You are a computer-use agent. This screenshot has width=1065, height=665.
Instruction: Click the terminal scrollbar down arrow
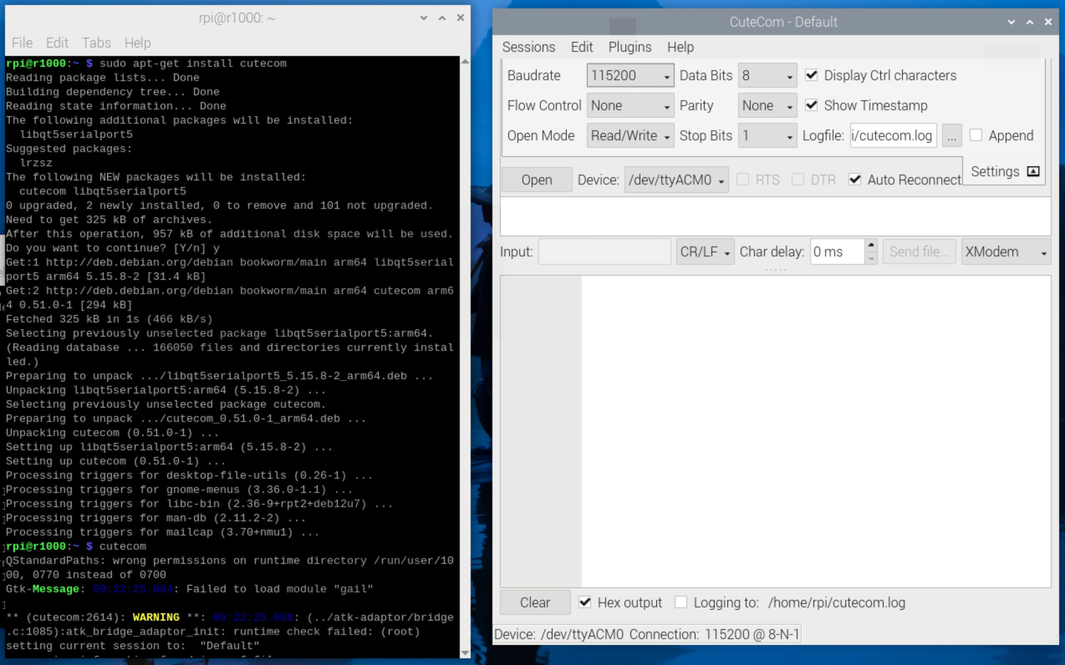pos(465,653)
